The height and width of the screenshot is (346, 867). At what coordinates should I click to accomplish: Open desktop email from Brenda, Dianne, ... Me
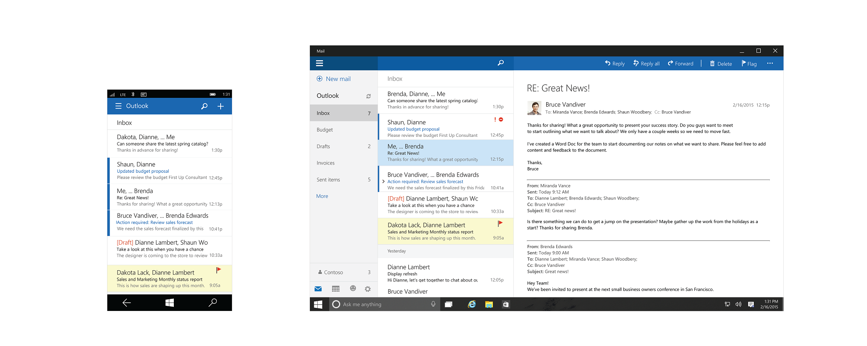click(446, 100)
